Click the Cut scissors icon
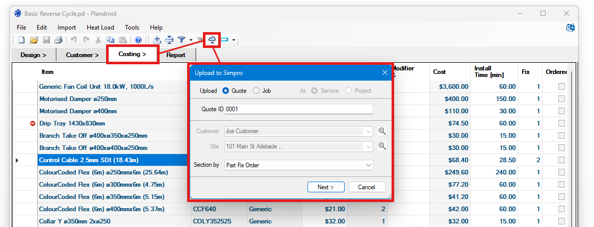The height and width of the screenshot is (227, 594). (x=98, y=39)
